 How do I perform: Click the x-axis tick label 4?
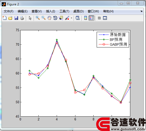click(57, 119)
